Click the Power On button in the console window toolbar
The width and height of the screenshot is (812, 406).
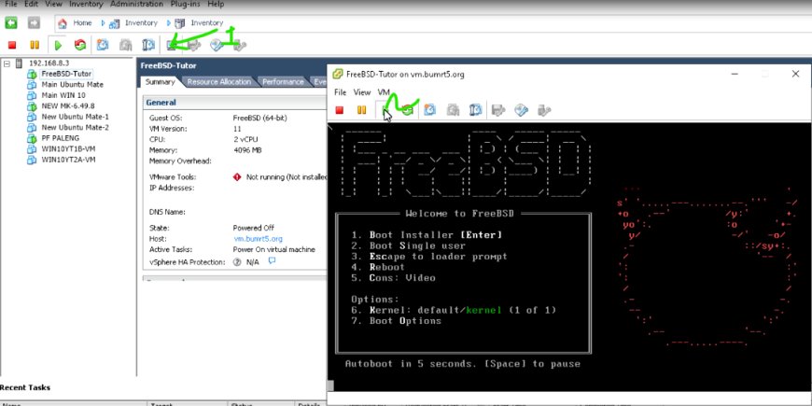pyautogui.click(x=385, y=110)
